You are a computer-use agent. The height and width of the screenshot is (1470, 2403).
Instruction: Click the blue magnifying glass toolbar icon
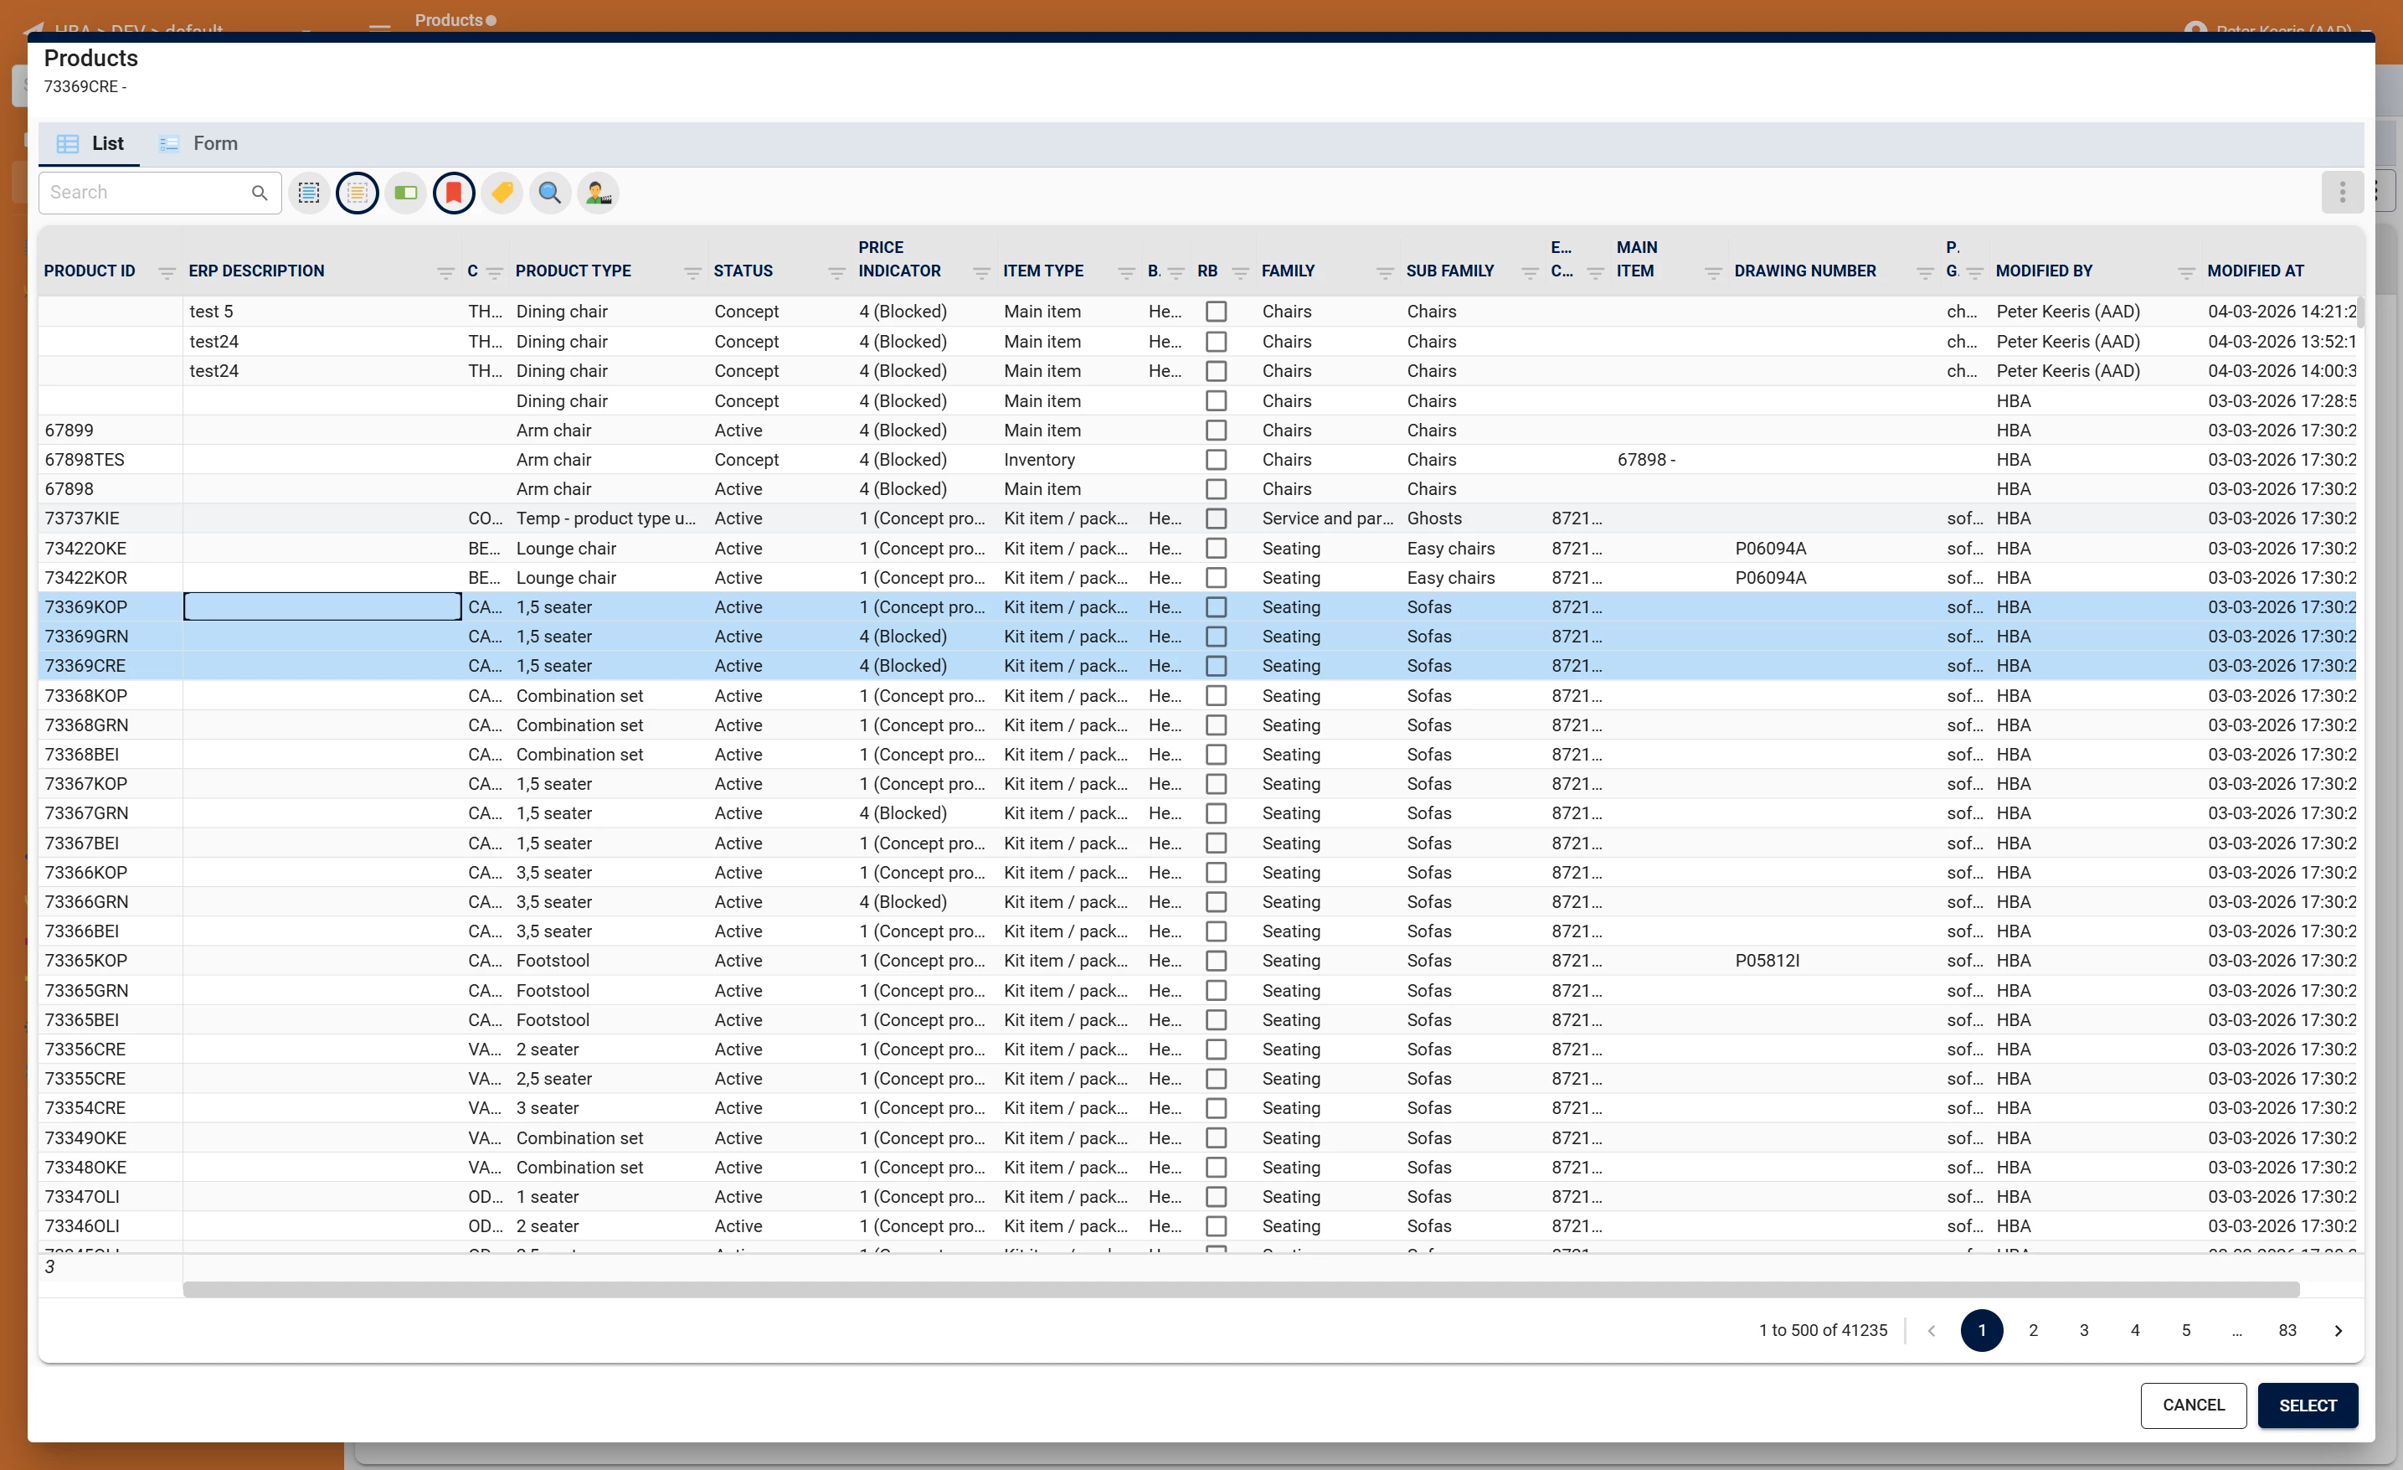tap(550, 193)
